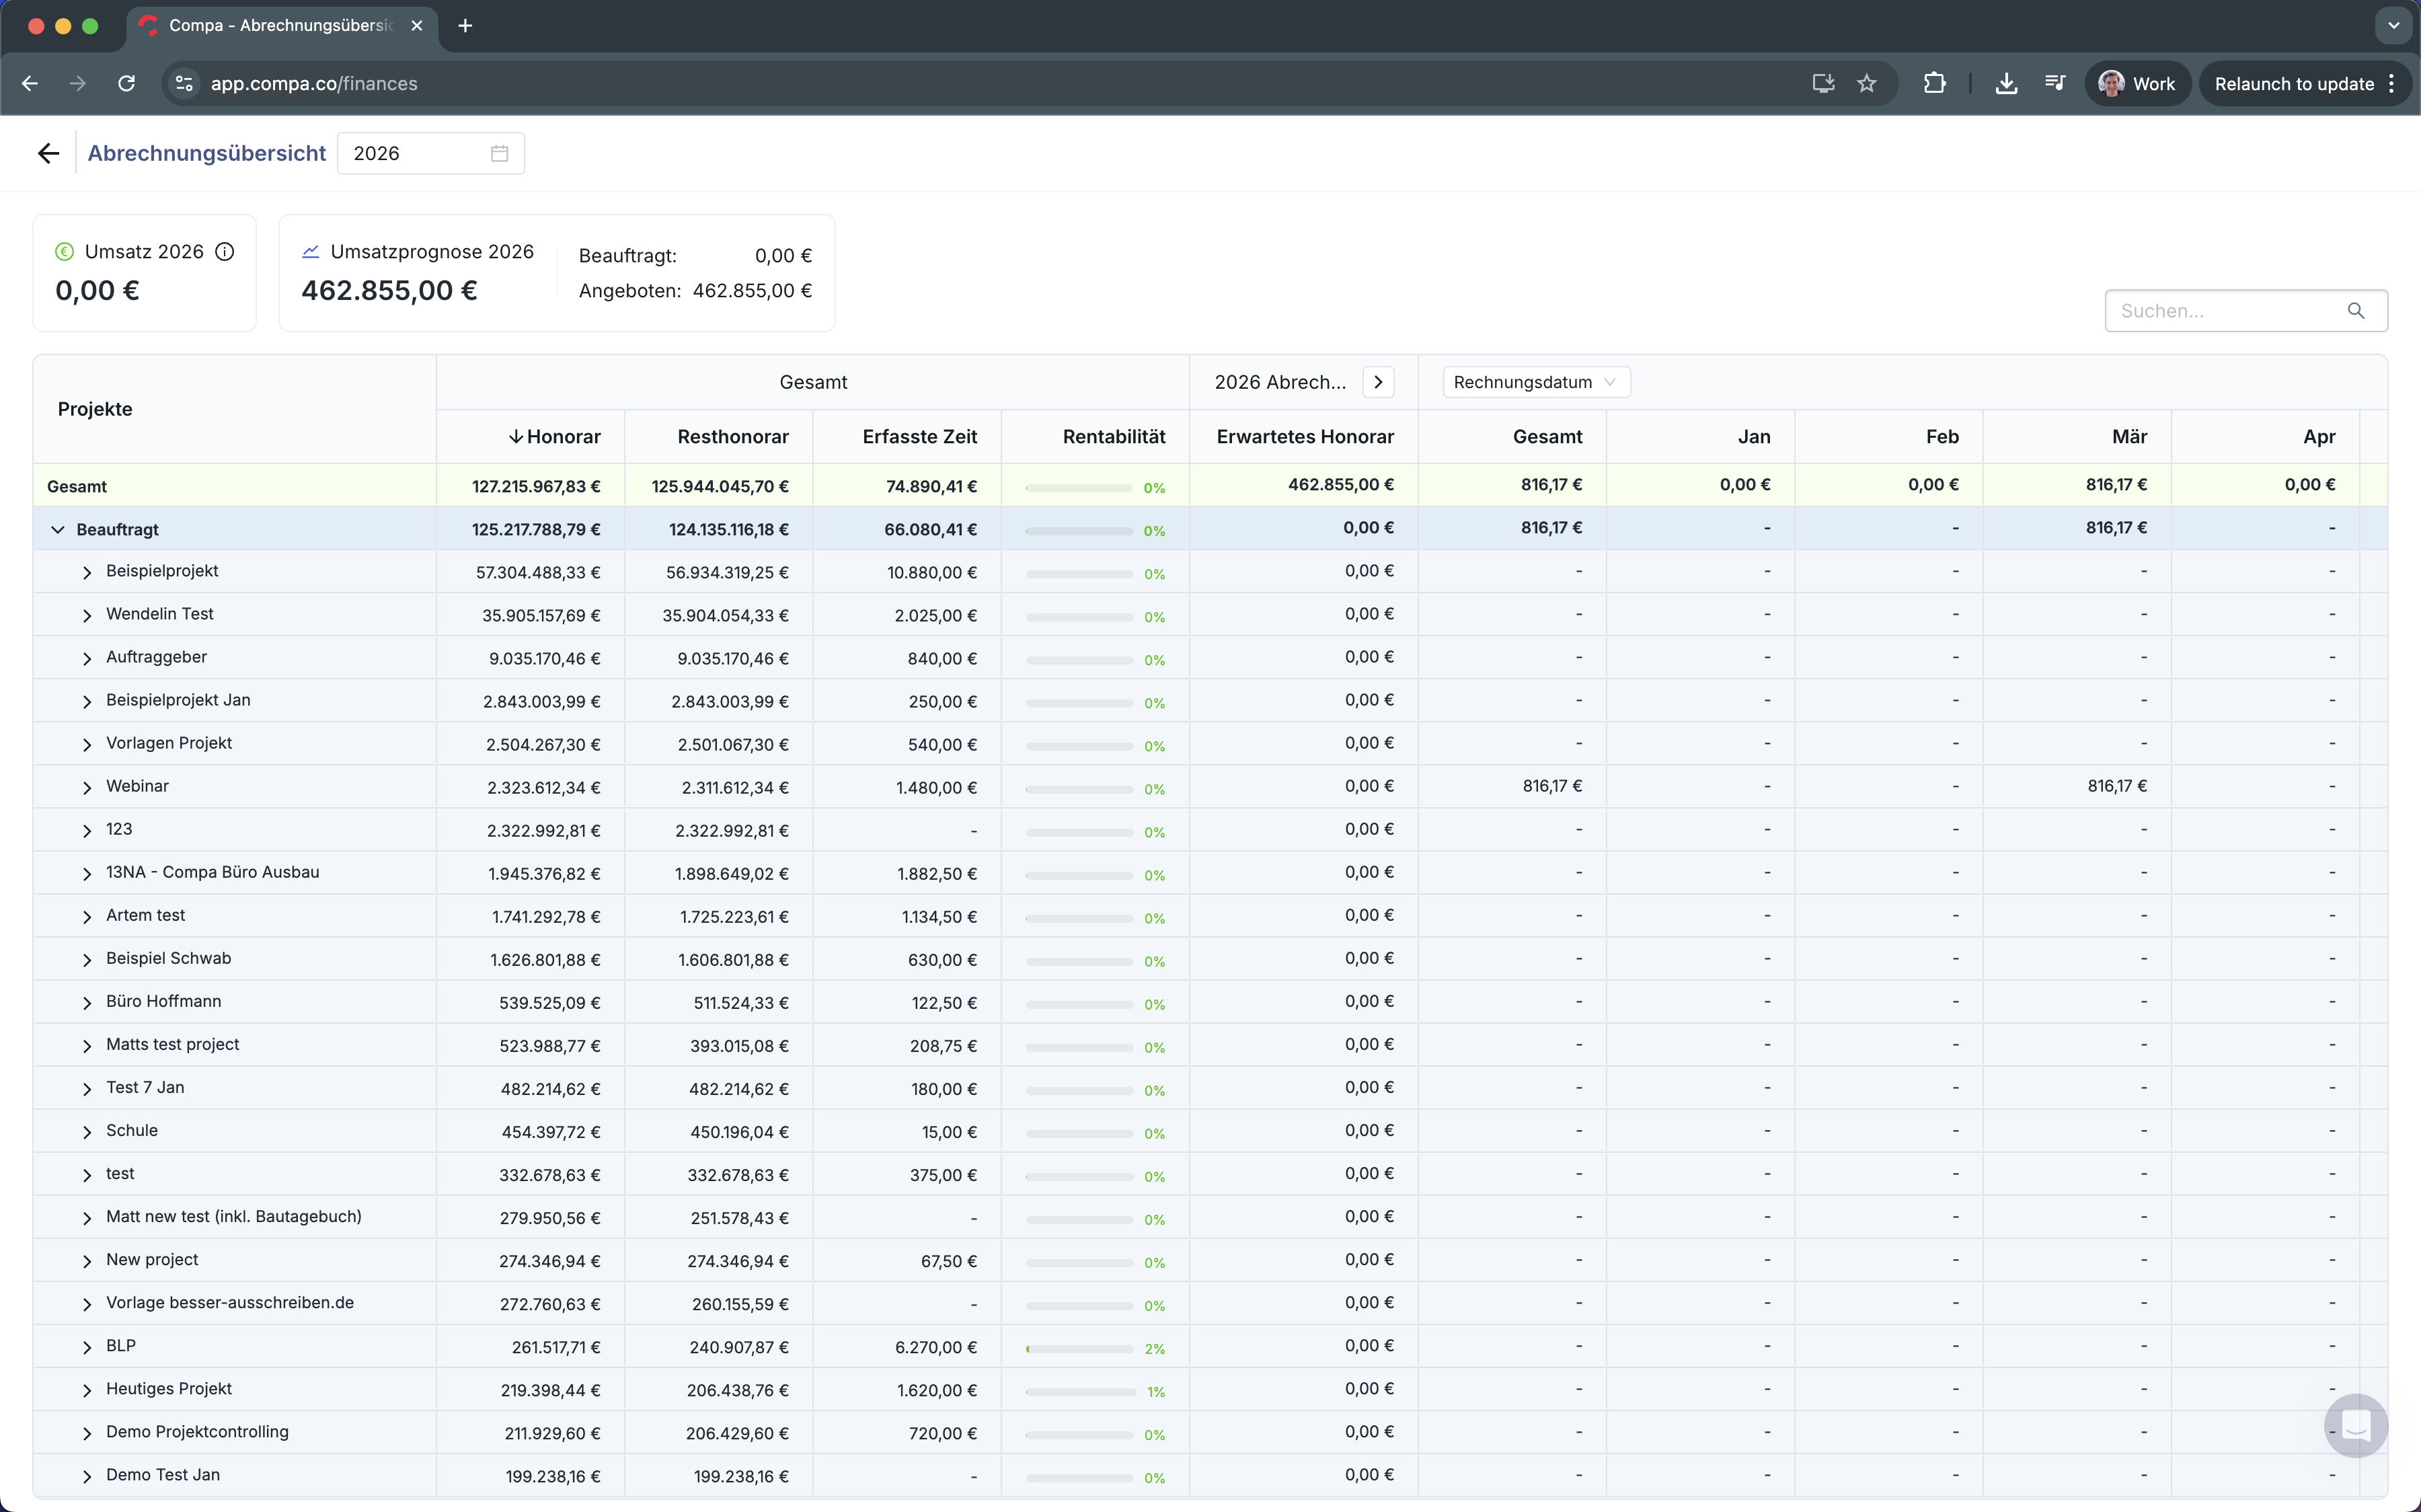This screenshot has width=2421, height=1512.
Task: Expand the Webinar project row
Action: [87, 787]
